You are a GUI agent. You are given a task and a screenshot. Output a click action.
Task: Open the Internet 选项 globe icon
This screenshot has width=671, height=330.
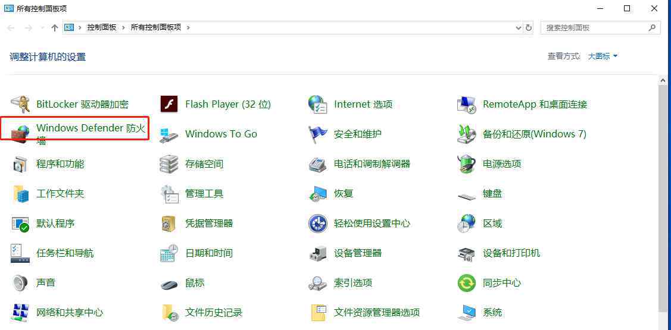(x=317, y=104)
